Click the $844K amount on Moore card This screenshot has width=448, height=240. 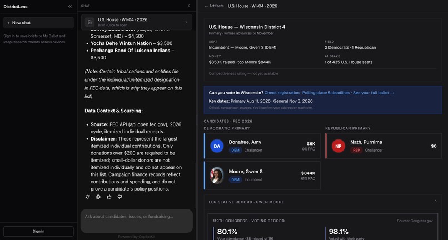[x=308, y=173]
